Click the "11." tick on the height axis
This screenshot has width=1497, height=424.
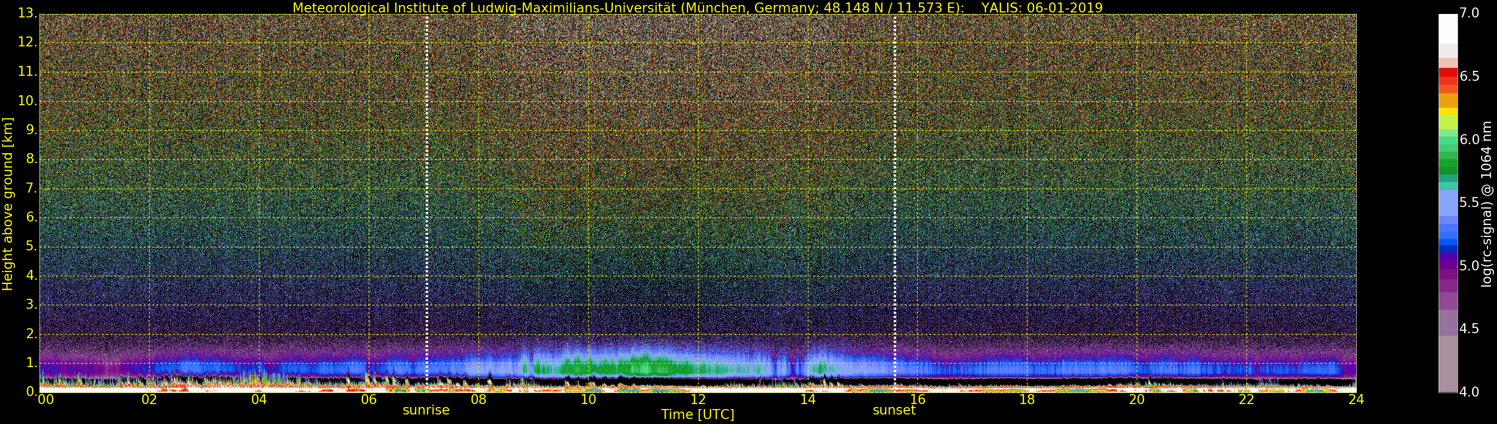(27, 71)
